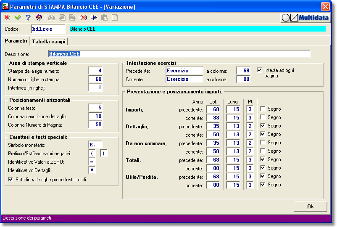The image size is (337, 228).
Task: Edit Da non sommare precedente Lung. field
Action: tap(233, 143)
